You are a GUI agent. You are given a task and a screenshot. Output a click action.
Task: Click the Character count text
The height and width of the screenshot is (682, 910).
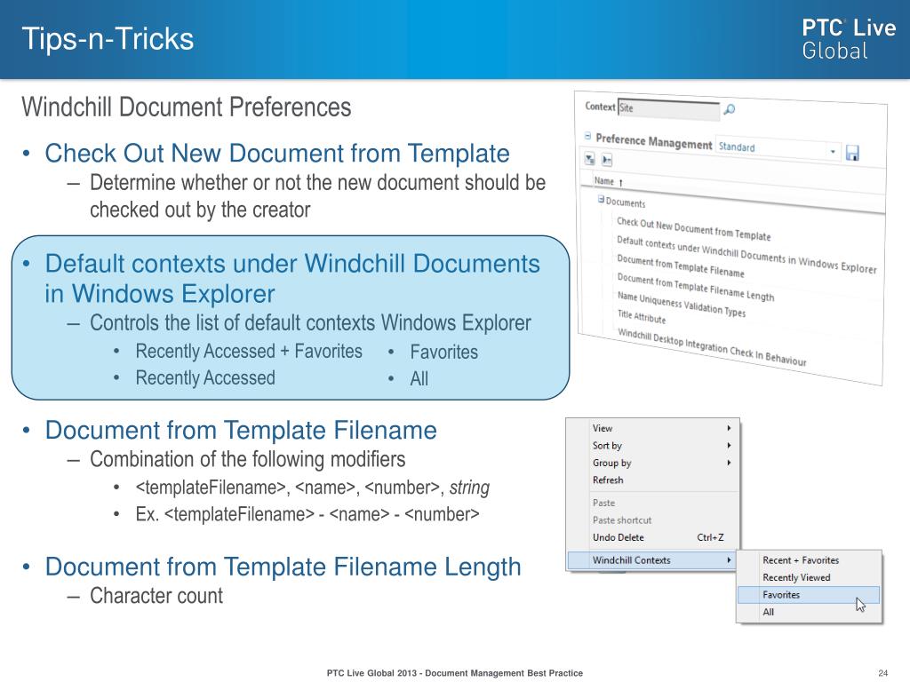(156, 596)
